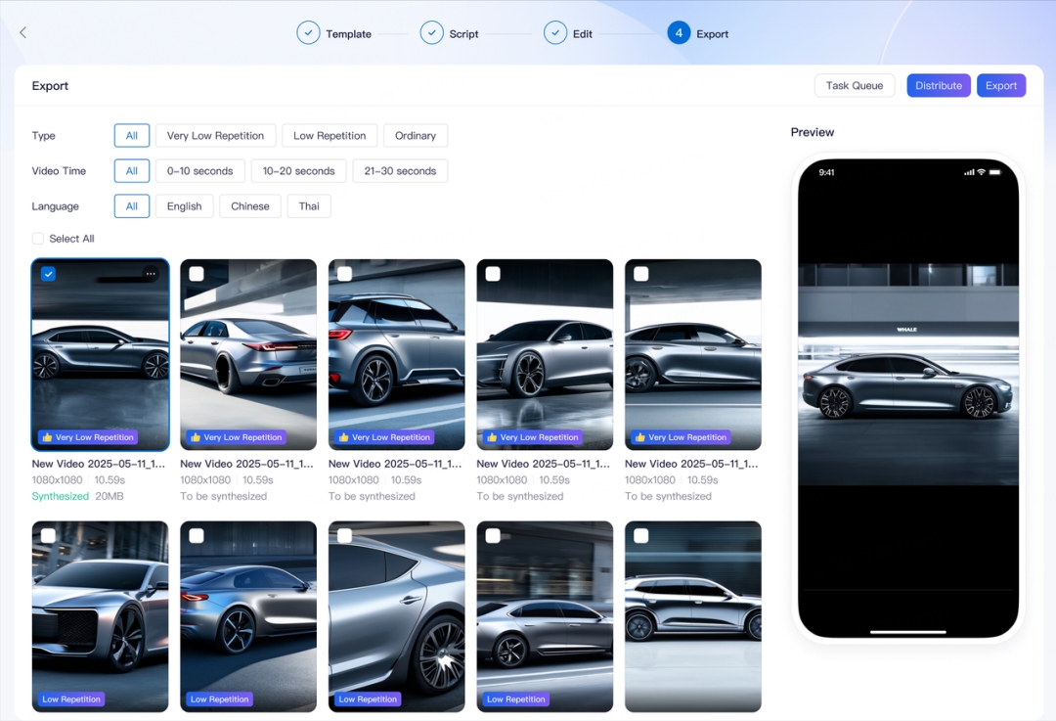
Task: Open the Edit step label
Action: (583, 33)
